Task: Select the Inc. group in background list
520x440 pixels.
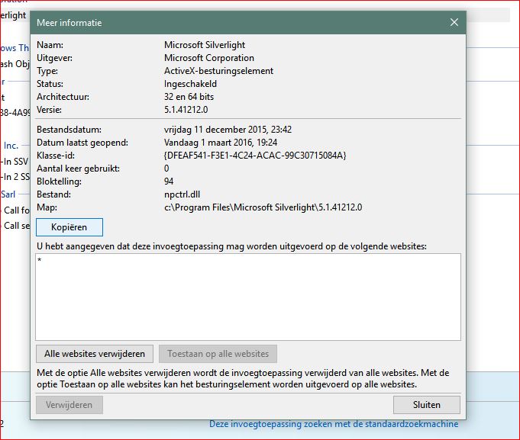Action: pos(11,145)
